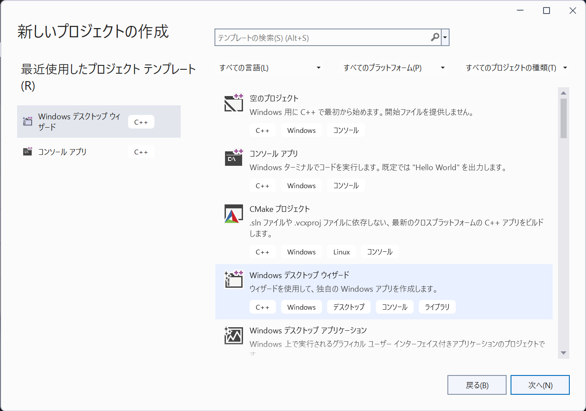Click the Linux tag under CMake プロジェクト
The image size is (586, 411).
tap(341, 252)
